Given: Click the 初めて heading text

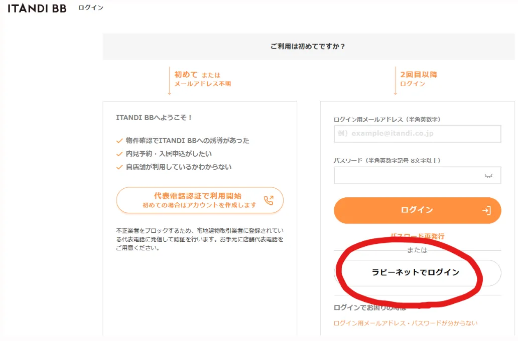Looking at the screenshot, I should point(186,75).
